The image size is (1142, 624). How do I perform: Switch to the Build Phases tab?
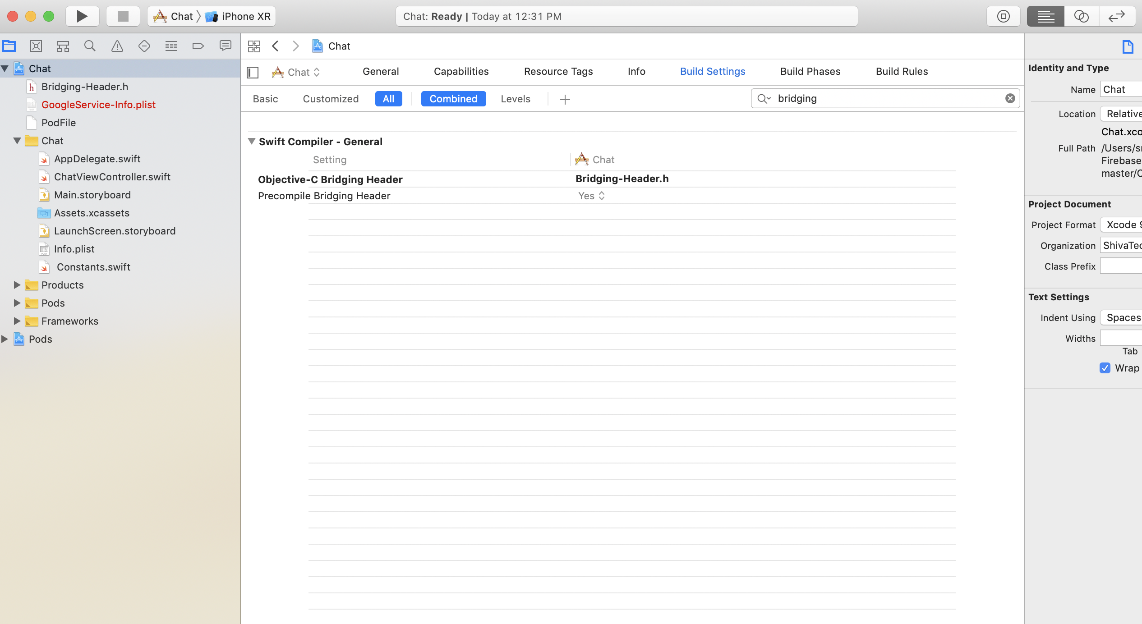coord(810,71)
